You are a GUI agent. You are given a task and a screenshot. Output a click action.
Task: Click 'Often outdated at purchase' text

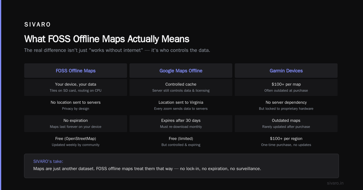(x=286, y=90)
